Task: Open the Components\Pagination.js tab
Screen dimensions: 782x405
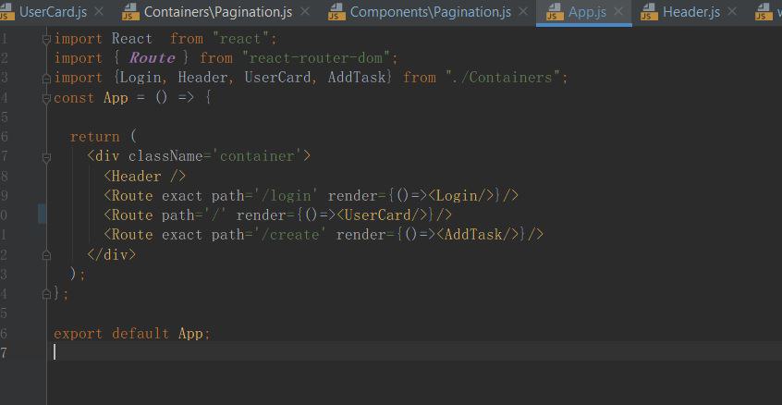Action: point(431,12)
